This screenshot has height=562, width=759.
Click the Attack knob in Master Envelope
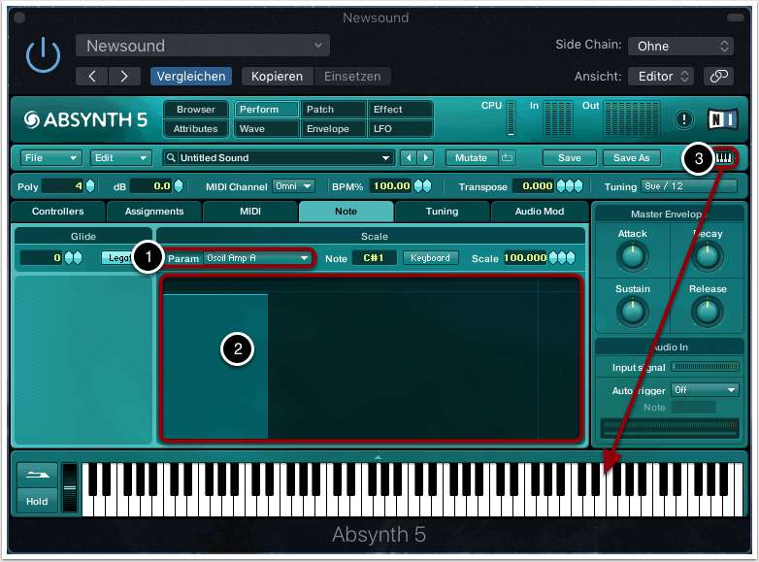632,257
